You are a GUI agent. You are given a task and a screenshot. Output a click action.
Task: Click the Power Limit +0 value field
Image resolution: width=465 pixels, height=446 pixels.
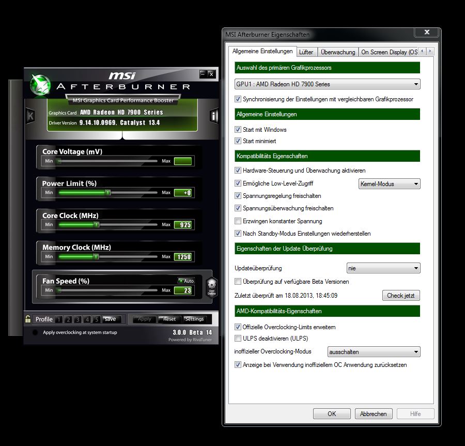(x=183, y=193)
